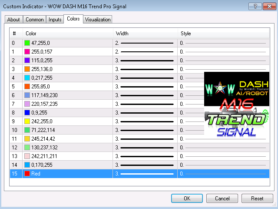
Task: Close the Custom Indicator dialog
Action: click(x=269, y=7)
